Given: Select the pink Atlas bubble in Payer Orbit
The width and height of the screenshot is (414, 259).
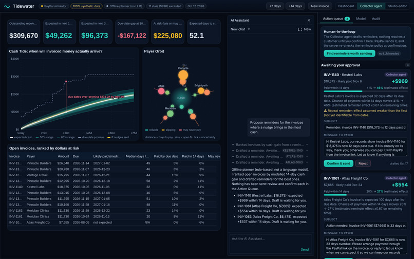Looking at the screenshot, I should pyautogui.click(x=161, y=91).
